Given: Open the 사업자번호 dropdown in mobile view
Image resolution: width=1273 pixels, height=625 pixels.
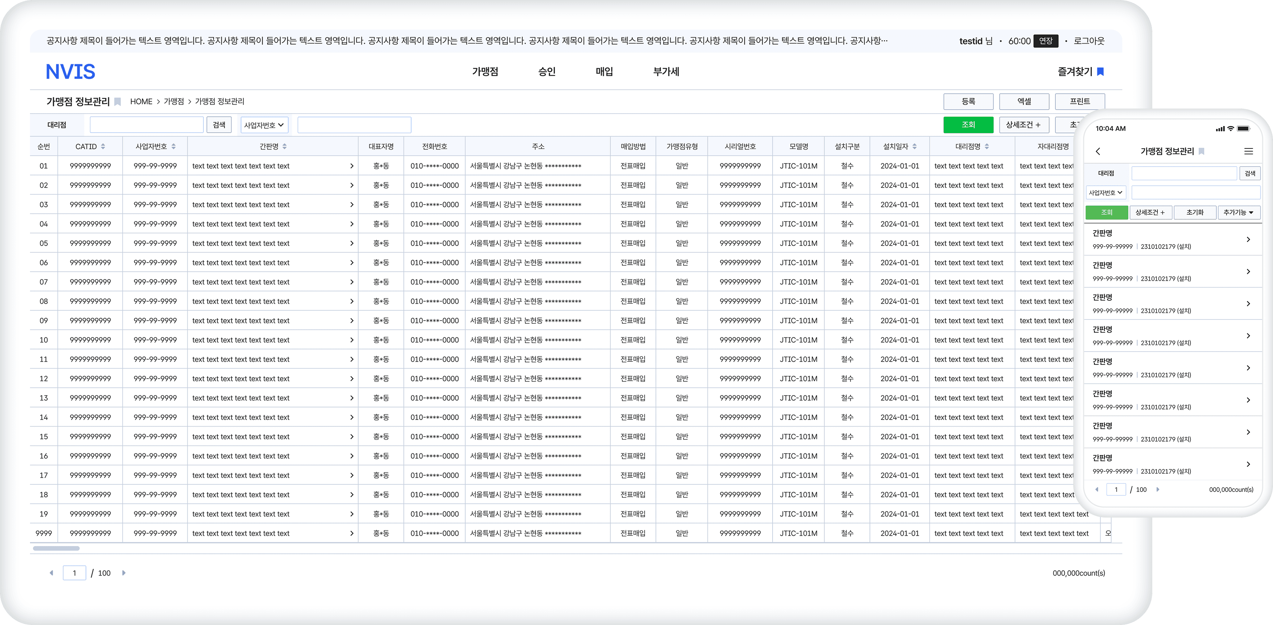Looking at the screenshot, I should click(1106, 193).
